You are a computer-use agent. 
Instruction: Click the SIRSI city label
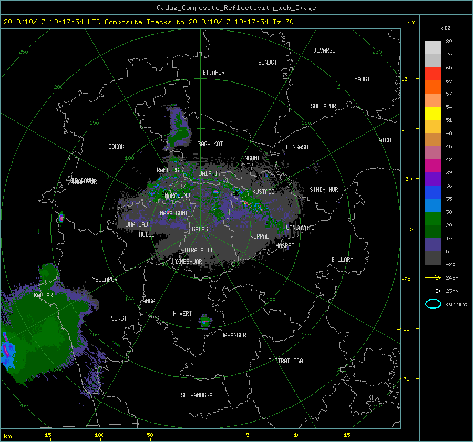pyautogui.click(x=119, y=318)
